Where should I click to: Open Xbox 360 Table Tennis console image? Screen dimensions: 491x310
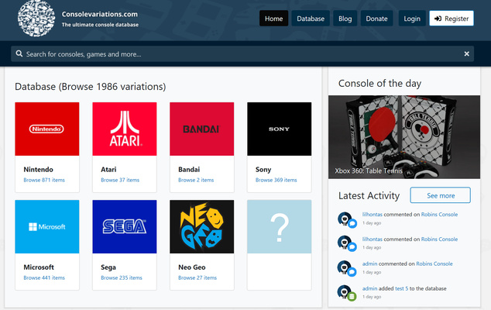coord(404,137)
